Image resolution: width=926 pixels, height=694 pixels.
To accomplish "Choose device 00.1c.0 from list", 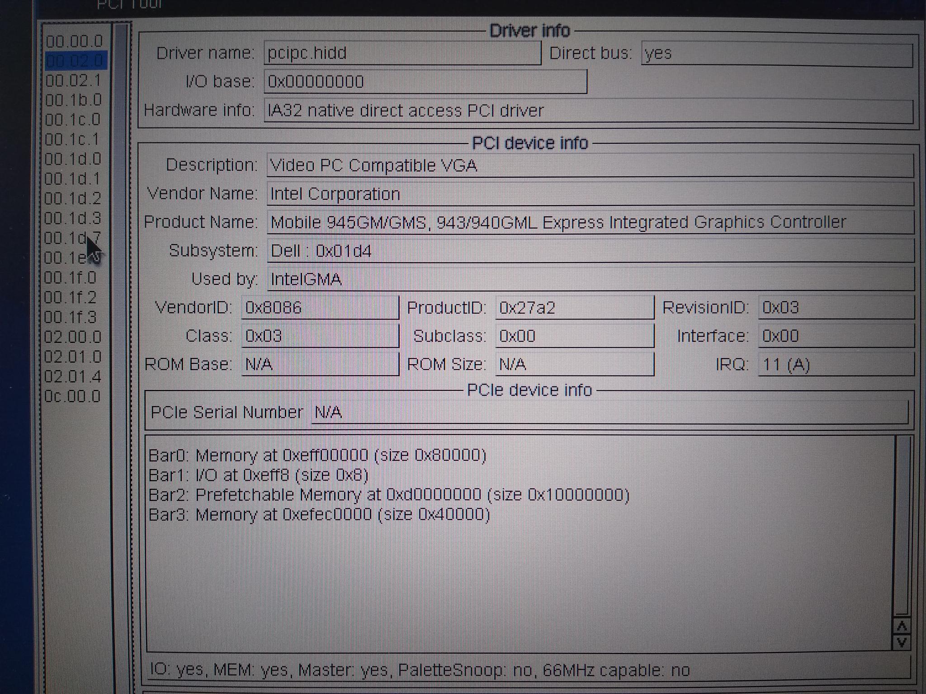I will tap(73, 120).
